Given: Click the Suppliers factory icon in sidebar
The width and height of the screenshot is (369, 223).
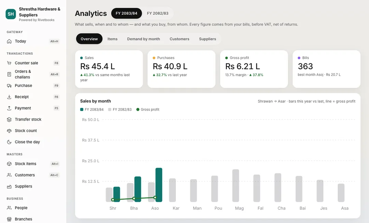Looking at the screenshot, I should 9,186.
